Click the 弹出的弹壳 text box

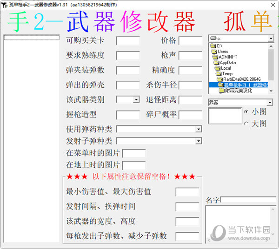(x=128, y=85)
